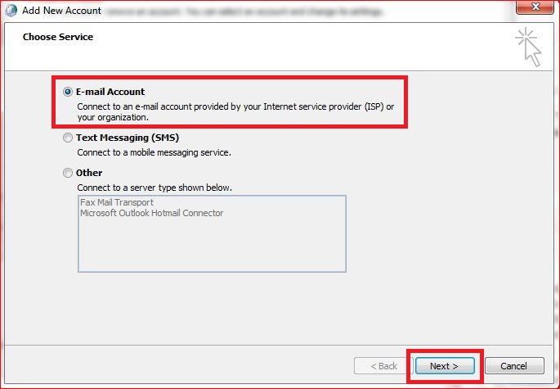Click empty area of server type list box
The image size is (560, 389).
point(212,246)
